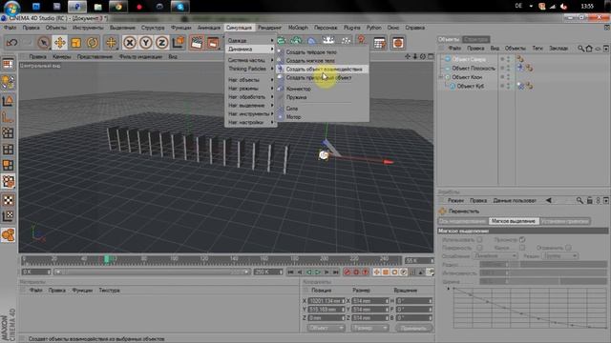Toggle the X axis lock
611x343 pixels.
[x=130, y=42]
